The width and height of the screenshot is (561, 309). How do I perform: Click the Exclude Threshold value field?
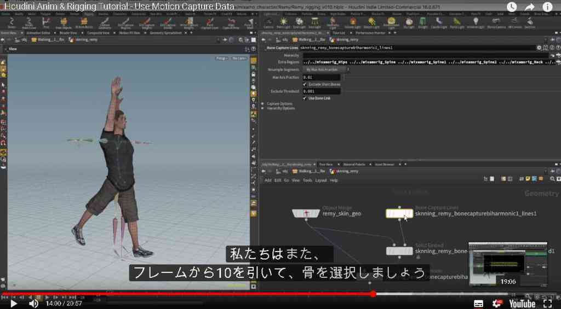tap(322, 91)
